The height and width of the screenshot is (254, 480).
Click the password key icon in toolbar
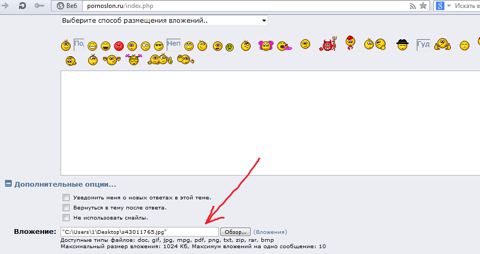point(39,5)
